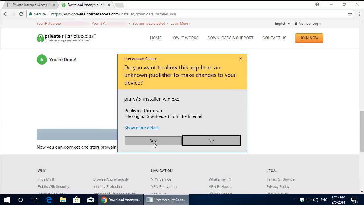Viewport: 364px width, 205px height.
Task: Open Task View in taskbar
Action: (x=34, y=200)
